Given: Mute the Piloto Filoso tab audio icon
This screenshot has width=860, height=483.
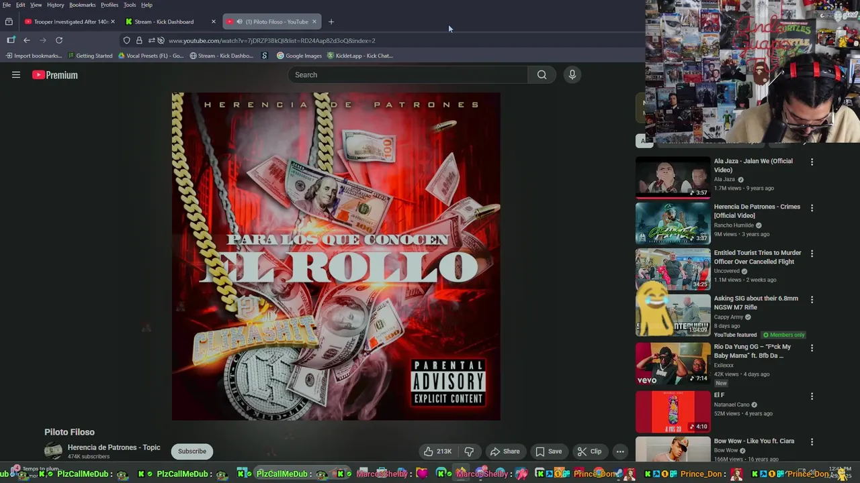Looking at the screenshot, I should click(239, 21).
